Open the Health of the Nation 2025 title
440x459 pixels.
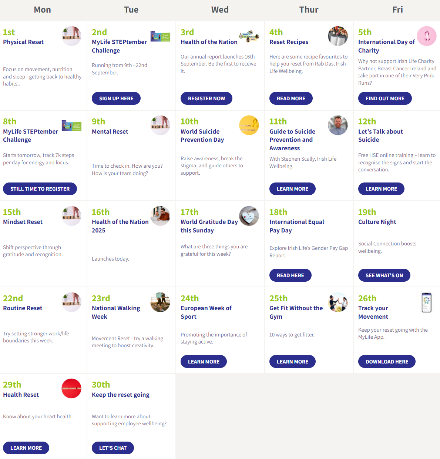coord(120,226)
